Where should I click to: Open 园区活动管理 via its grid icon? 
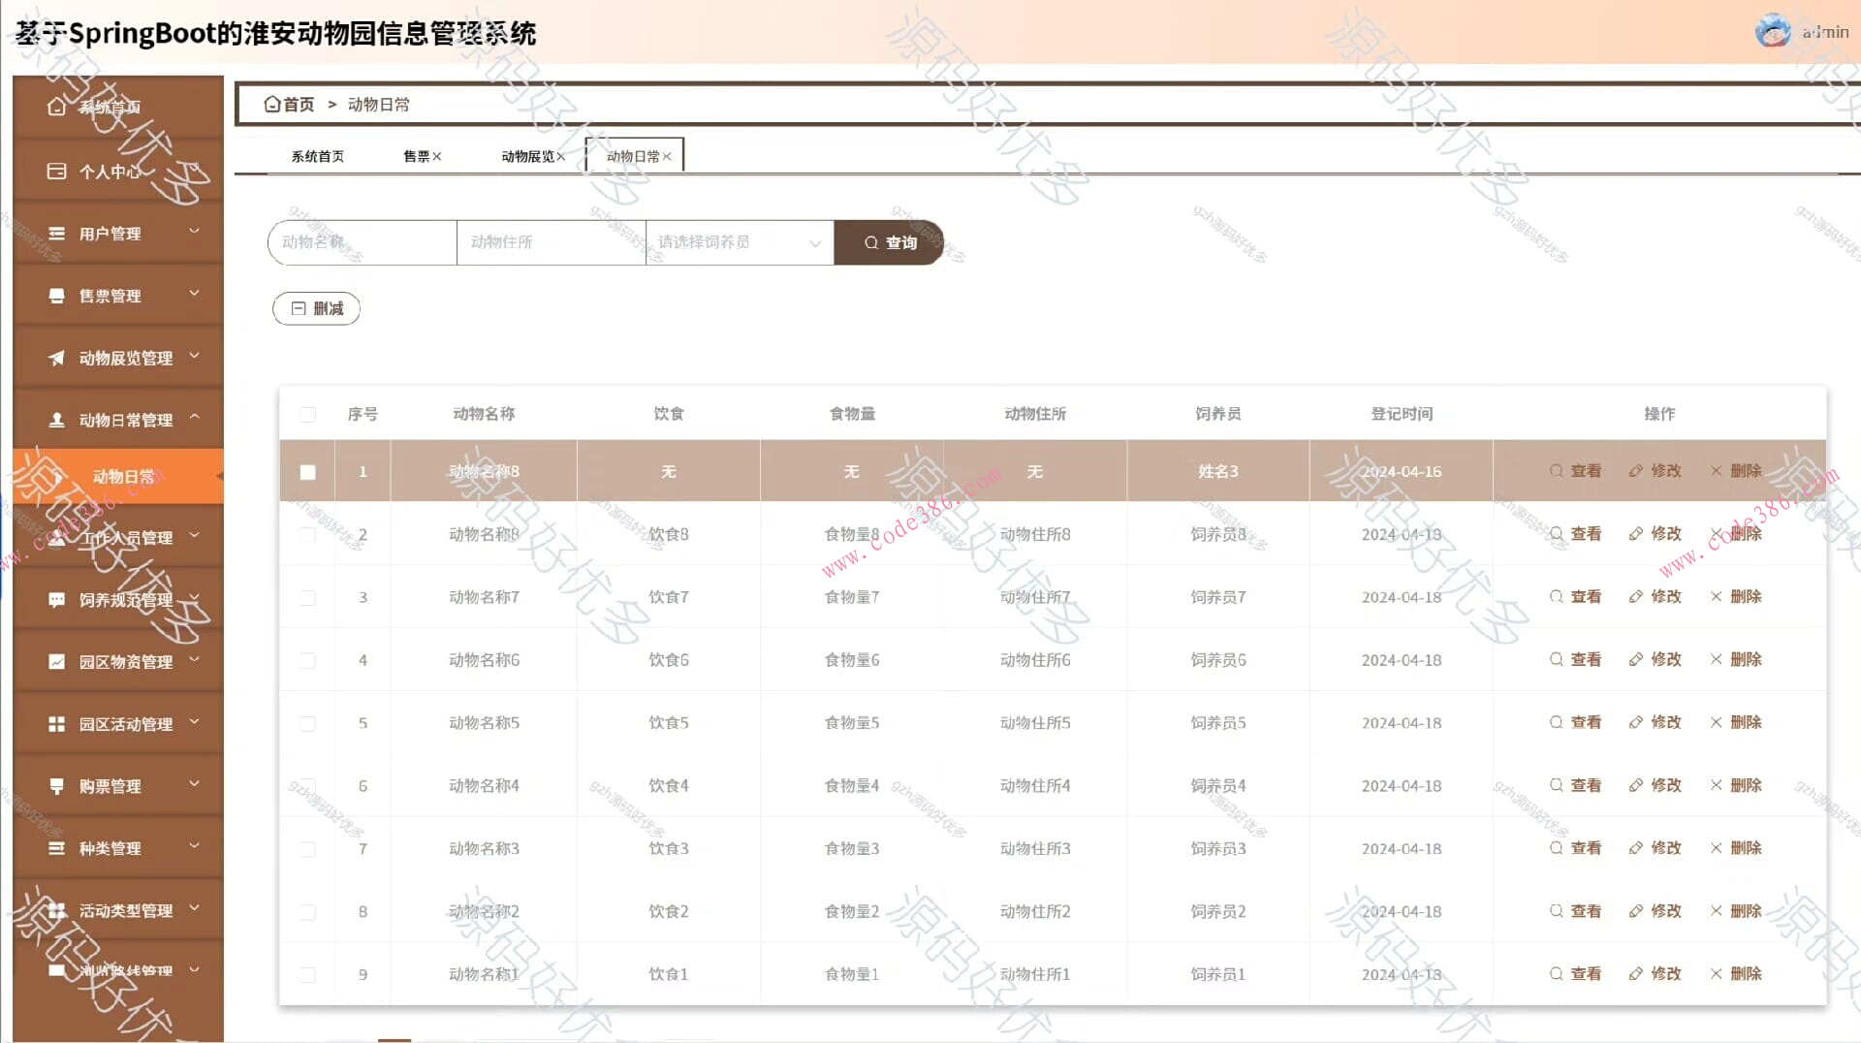[55, 723]
